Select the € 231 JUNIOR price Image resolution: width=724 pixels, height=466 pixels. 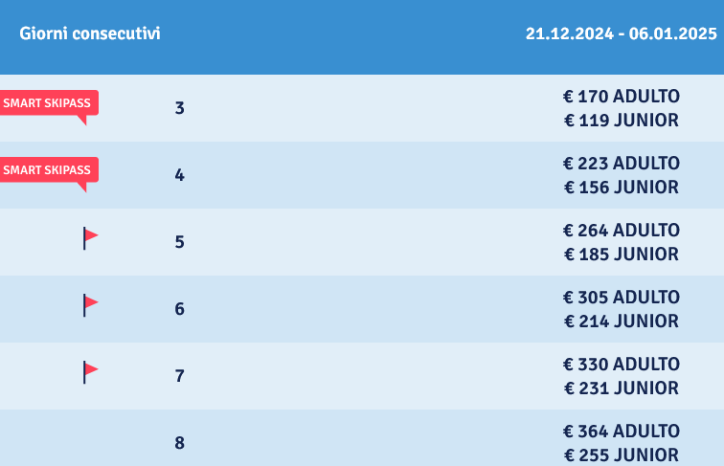[621, 388]
